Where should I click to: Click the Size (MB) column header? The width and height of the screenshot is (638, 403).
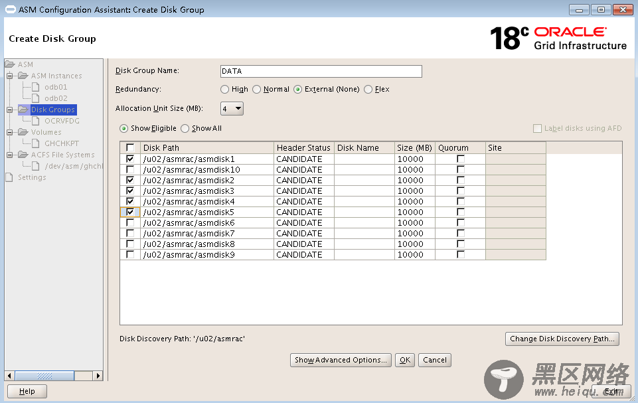pyautogui.click(x=415, y=147)
